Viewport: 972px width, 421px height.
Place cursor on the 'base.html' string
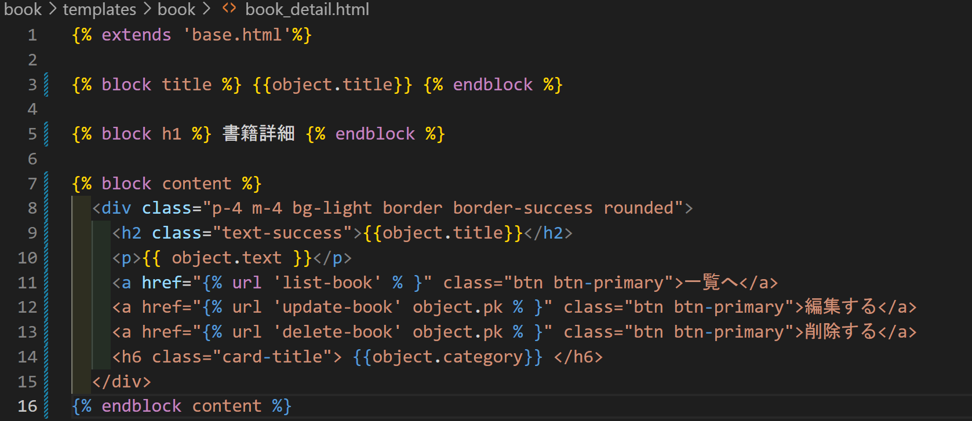click(237, 35)
